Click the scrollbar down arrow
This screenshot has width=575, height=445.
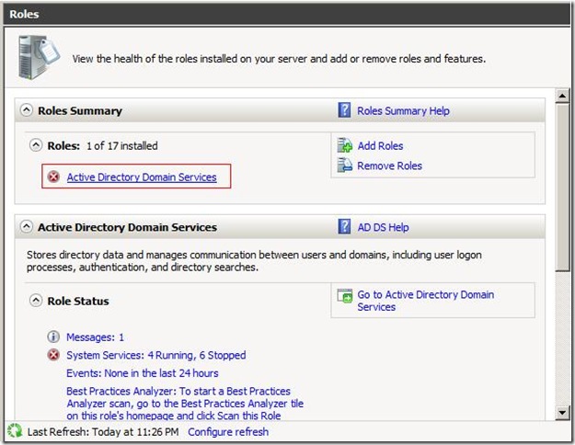562,413
